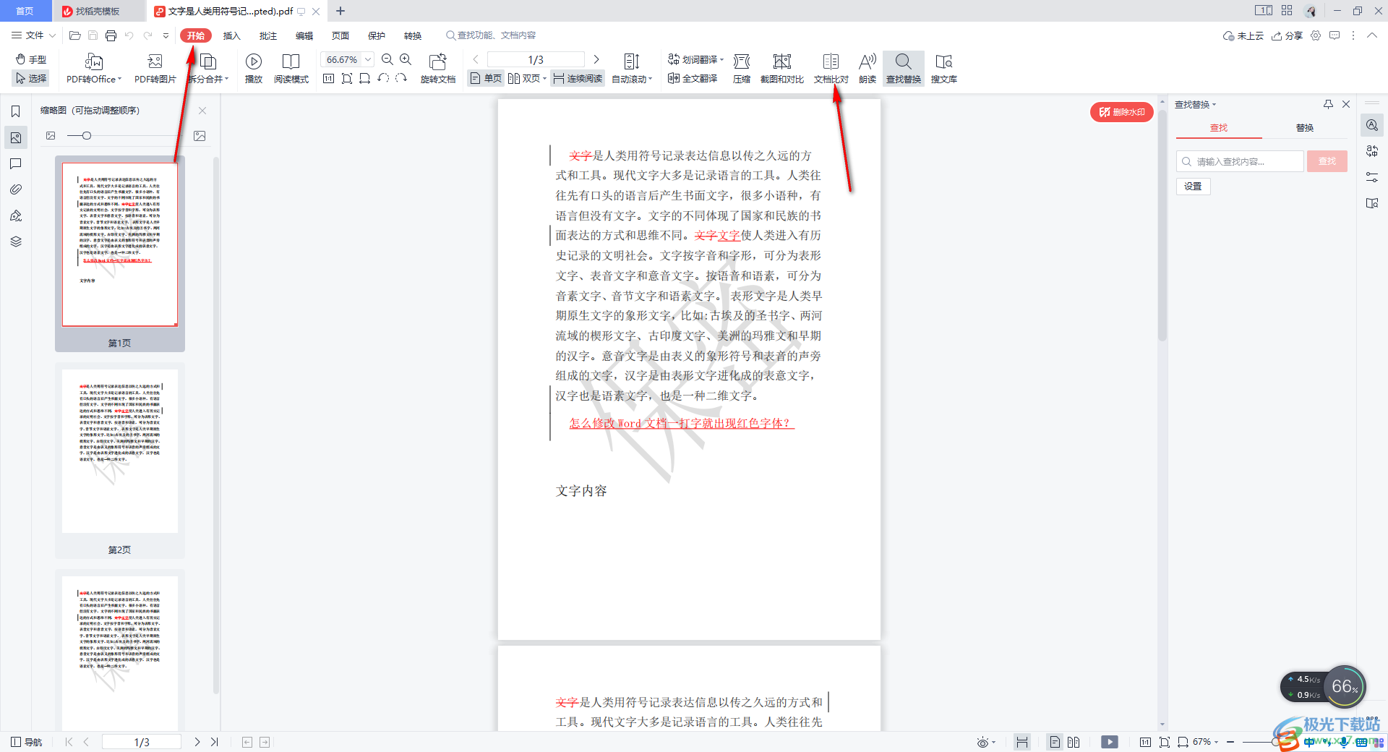
Task: Click 设置 button in find panel
Action: 1194,187
